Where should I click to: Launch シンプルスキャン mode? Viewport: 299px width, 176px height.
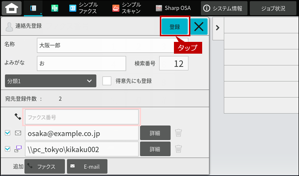pyautogui.click(x=126, y=8)
